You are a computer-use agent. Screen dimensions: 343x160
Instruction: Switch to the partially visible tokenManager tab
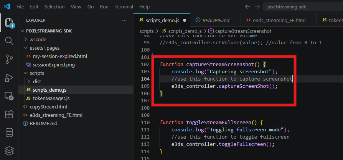pyautogui.click(x=330, y=20)
